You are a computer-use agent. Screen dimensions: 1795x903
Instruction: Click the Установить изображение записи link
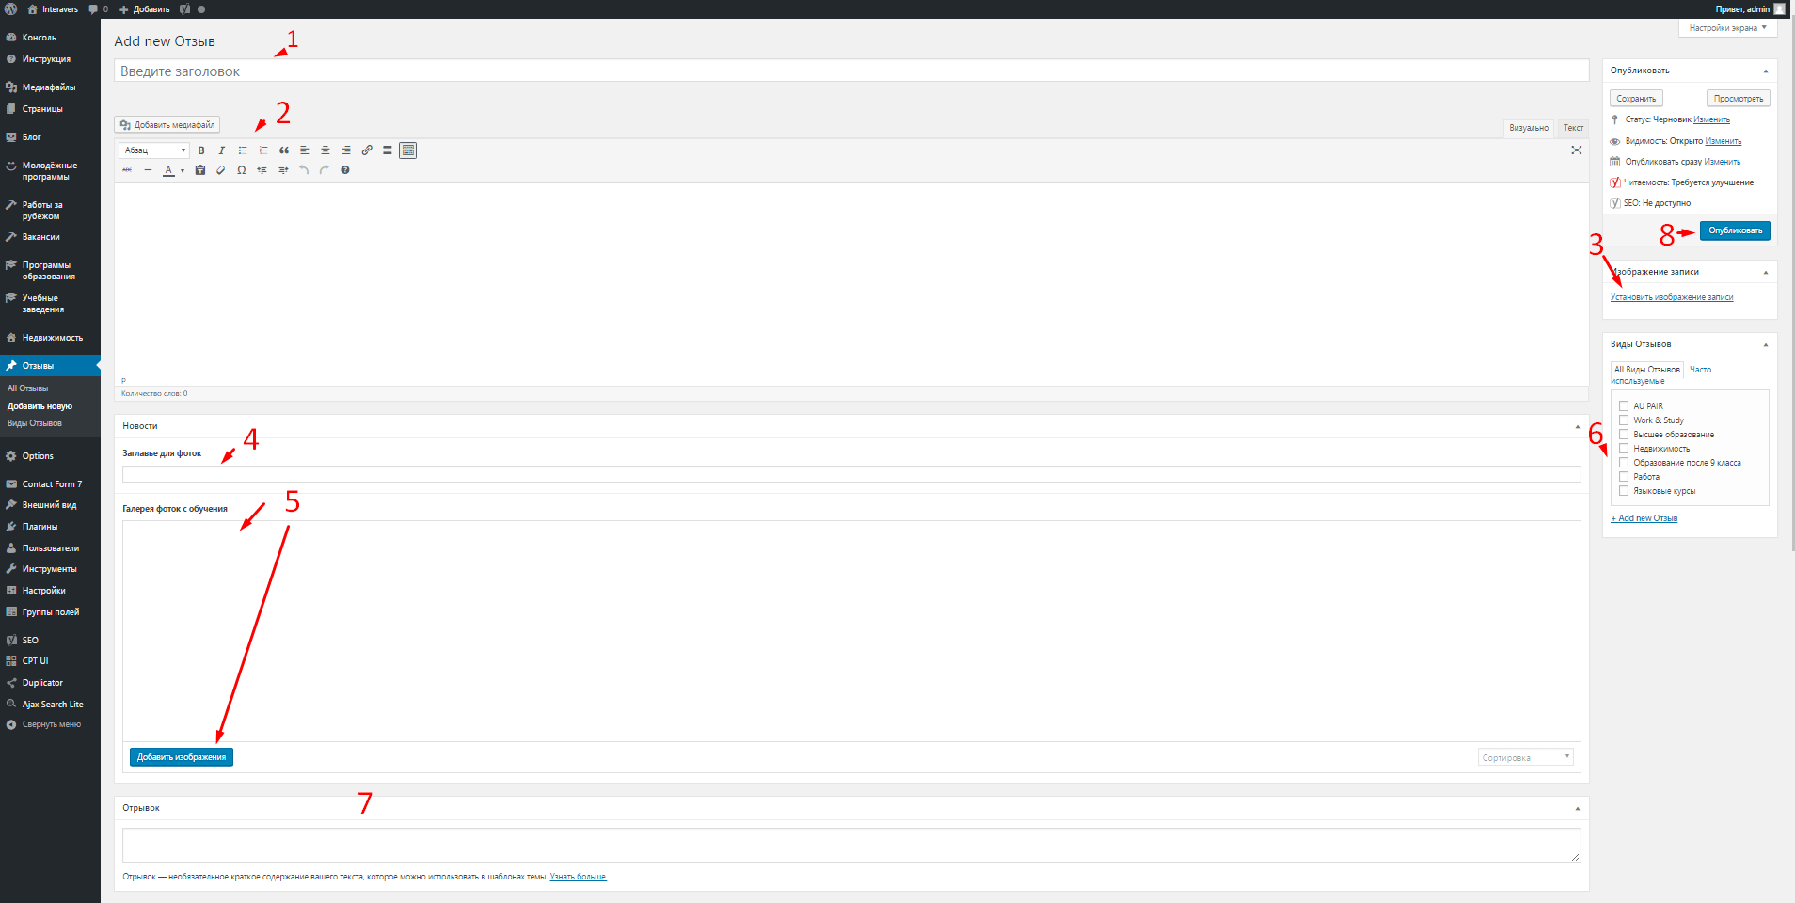coord(1672,297)
